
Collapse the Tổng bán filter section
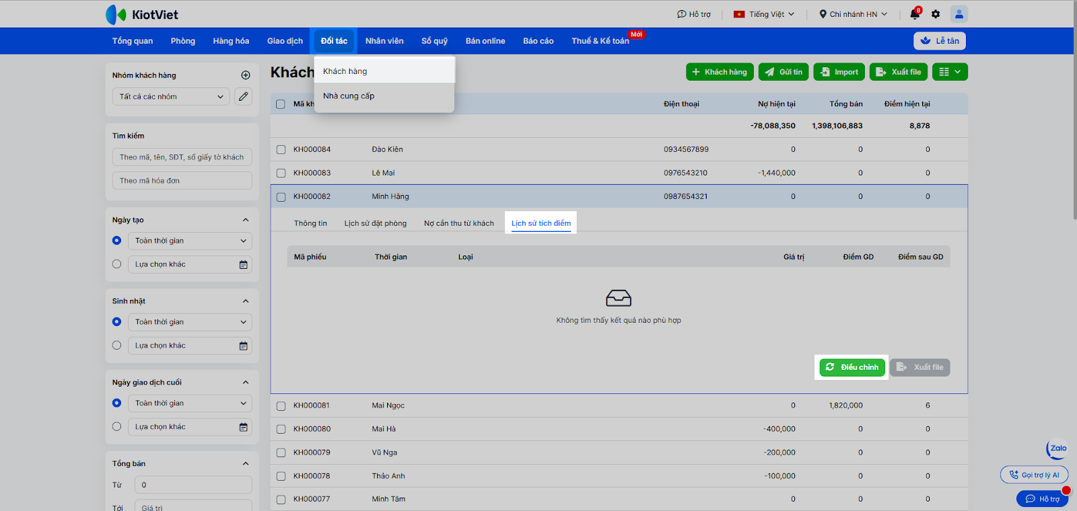246,464
